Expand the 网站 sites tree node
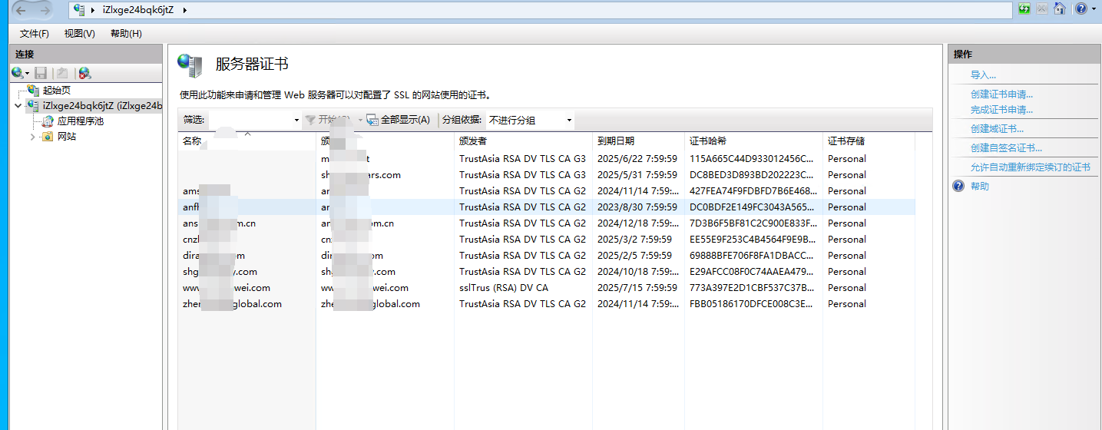Screen dimensions: 1102x430 point(32,137)
